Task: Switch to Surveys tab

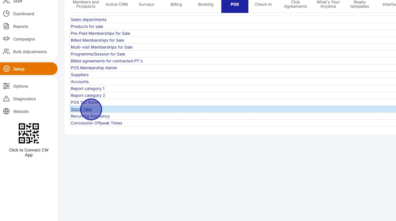Action: 146,4
